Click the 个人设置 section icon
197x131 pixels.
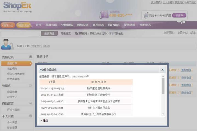click(x=31, y=116)
